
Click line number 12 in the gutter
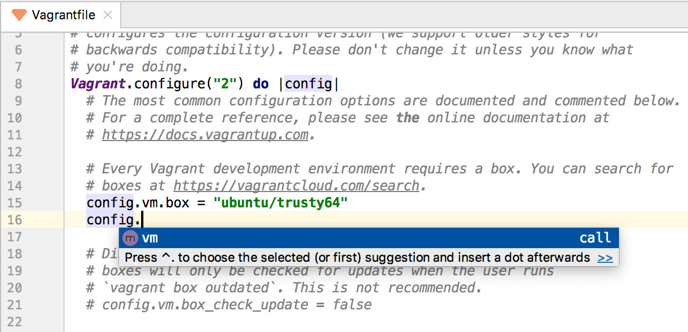coord(15,152)
